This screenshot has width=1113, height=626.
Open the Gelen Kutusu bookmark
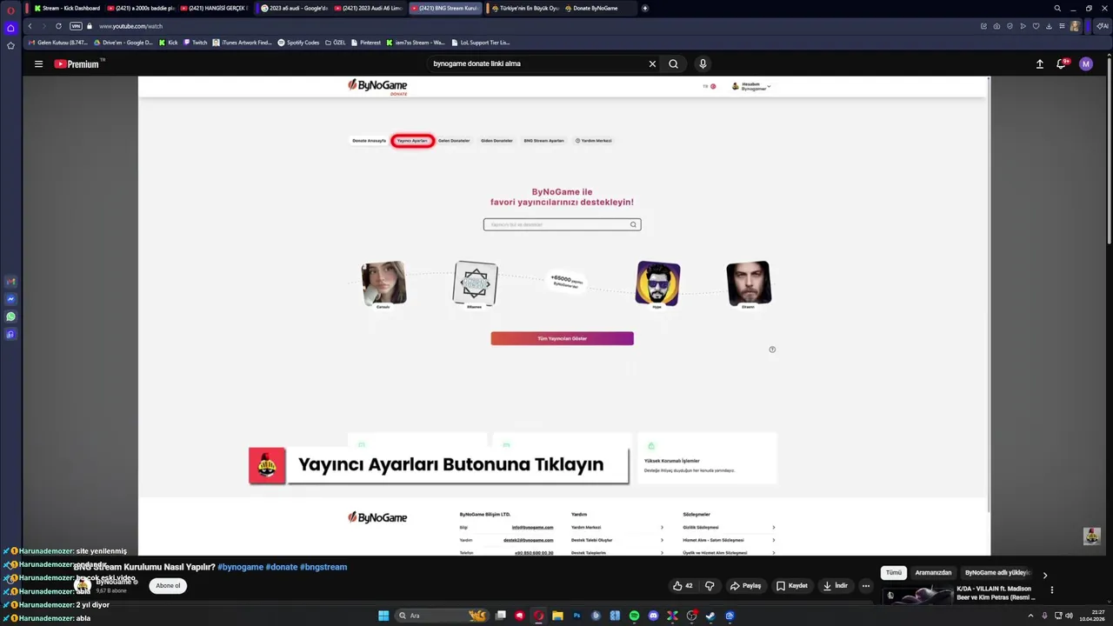(x=58, y=43)
